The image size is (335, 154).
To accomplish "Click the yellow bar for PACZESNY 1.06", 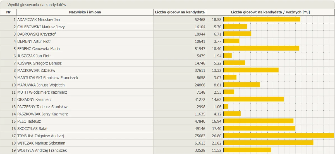I will (x=226, y=106).
